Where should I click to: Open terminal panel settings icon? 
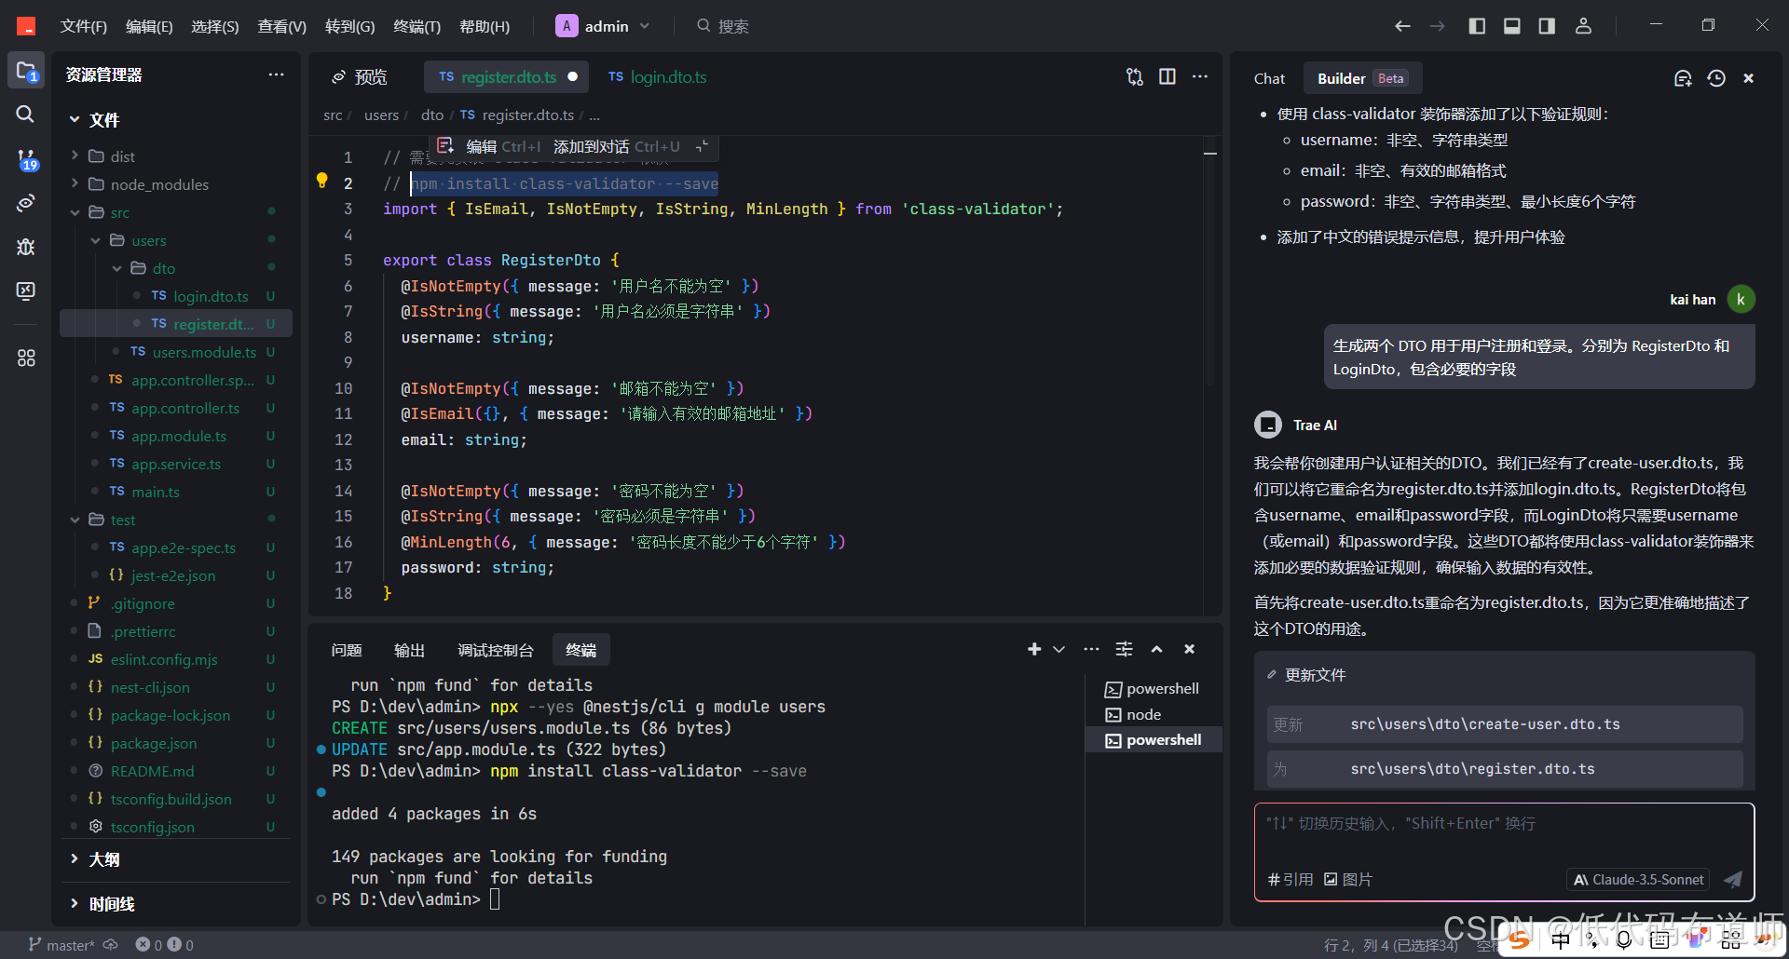point(1125,649)
